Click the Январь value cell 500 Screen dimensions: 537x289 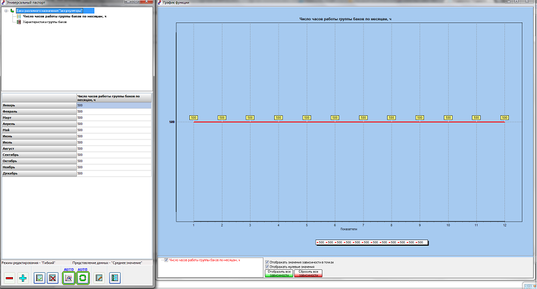[x=113, y=106]
